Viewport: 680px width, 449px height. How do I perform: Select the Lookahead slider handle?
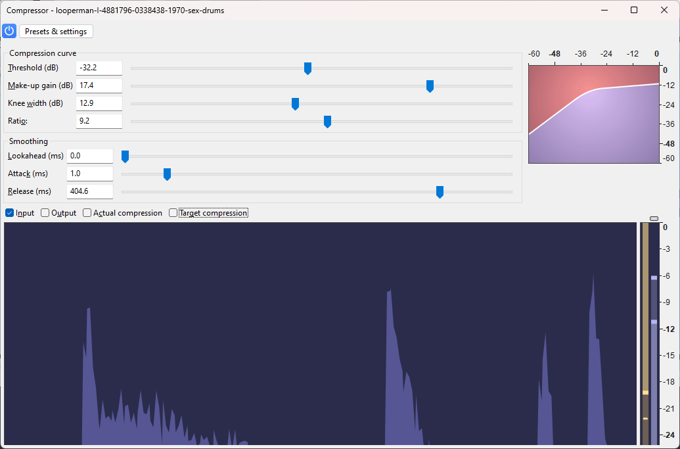pyautogui.click(x=125, y=156)
